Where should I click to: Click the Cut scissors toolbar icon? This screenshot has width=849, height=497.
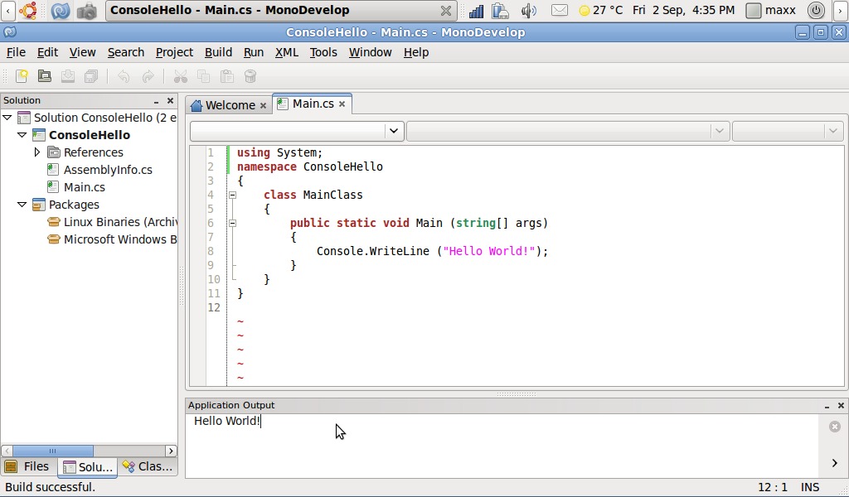pyautogui.click(x=180, y=76)
